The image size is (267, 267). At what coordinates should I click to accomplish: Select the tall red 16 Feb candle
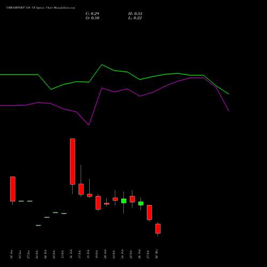click(73, 161)
